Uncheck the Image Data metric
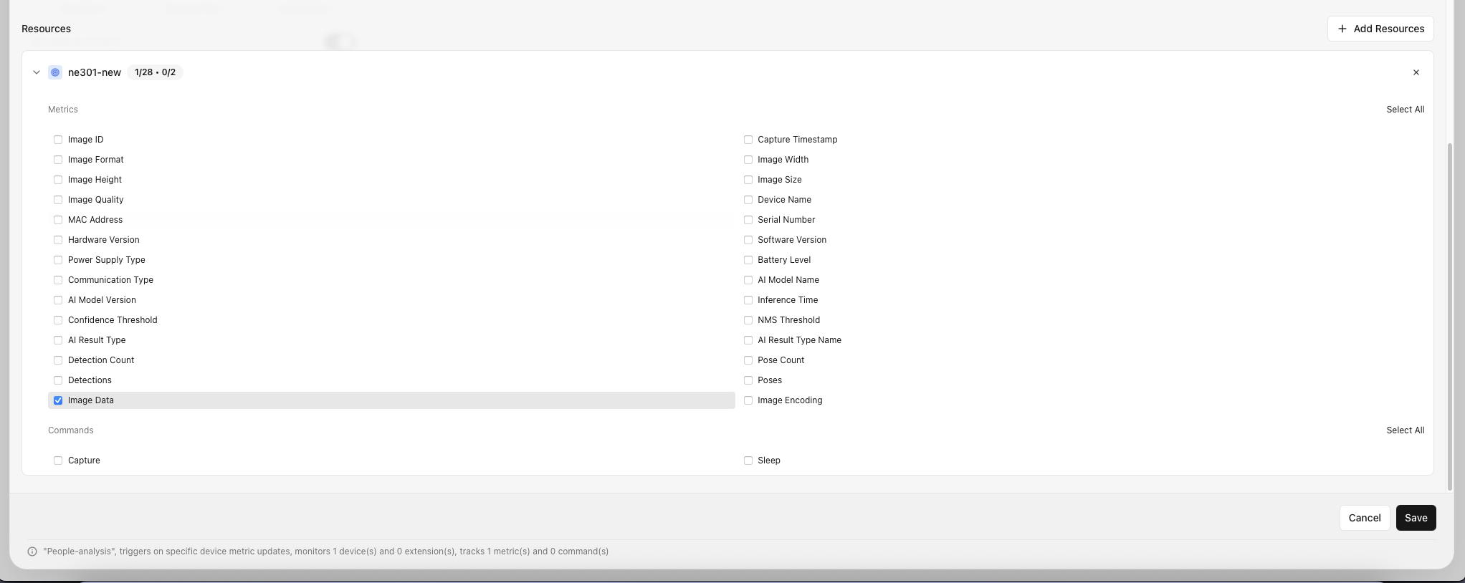Screen dimensions: 1465x583 pos(58,400)
